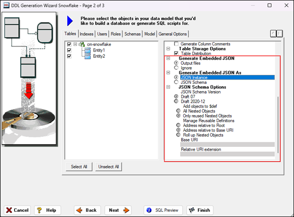294x217 pixels.
Task: Select the Output files radio button
Action: pyautogui.click(x=176, y=63)
